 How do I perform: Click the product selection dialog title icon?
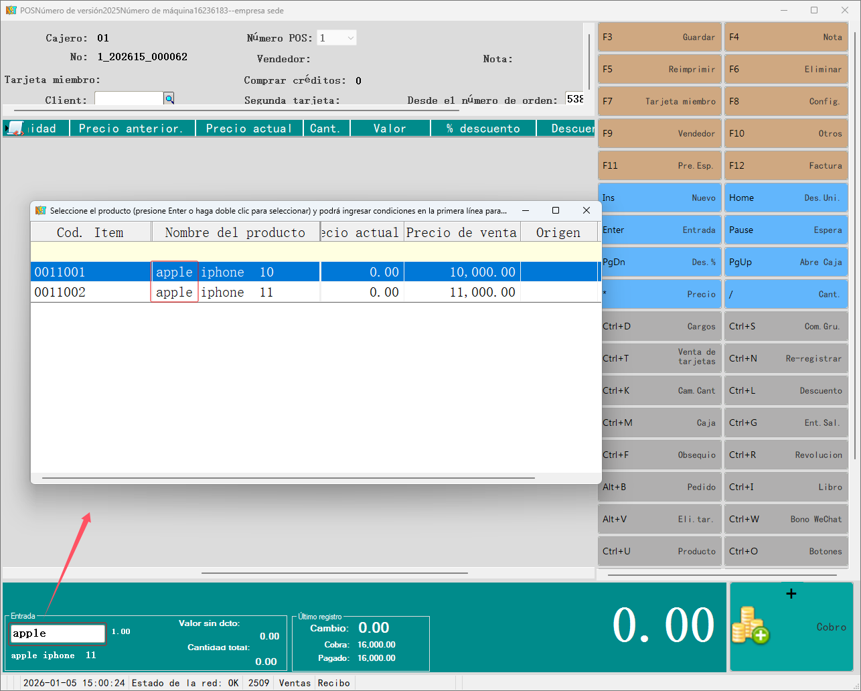40,210
